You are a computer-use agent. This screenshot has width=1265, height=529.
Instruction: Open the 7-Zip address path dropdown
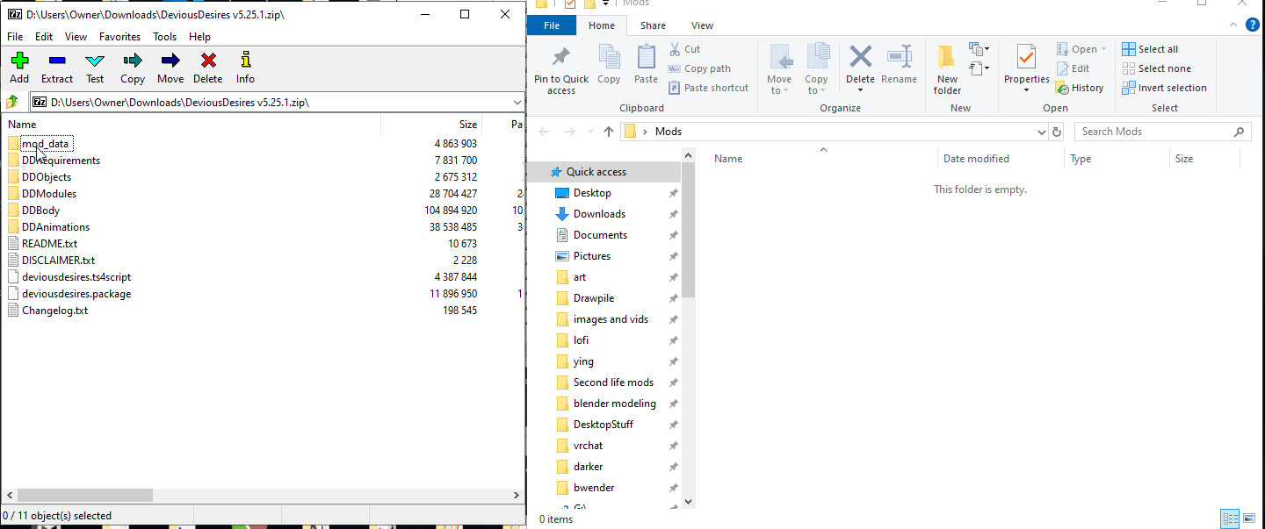(x=517, y=103)
